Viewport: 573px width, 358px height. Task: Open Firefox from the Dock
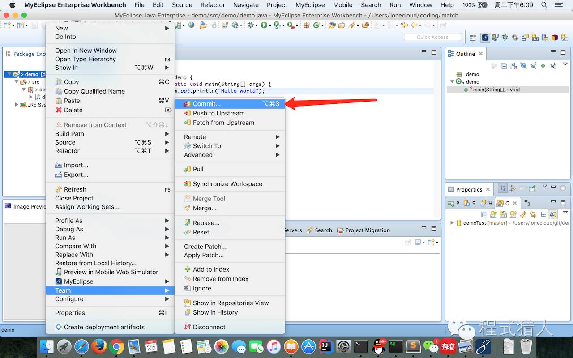click(x=99, y=346)
